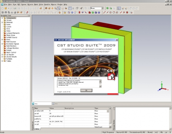The width and height of the screenshot is (172, 134).
Task: Select the Cone shape tool
Action: 12,12
